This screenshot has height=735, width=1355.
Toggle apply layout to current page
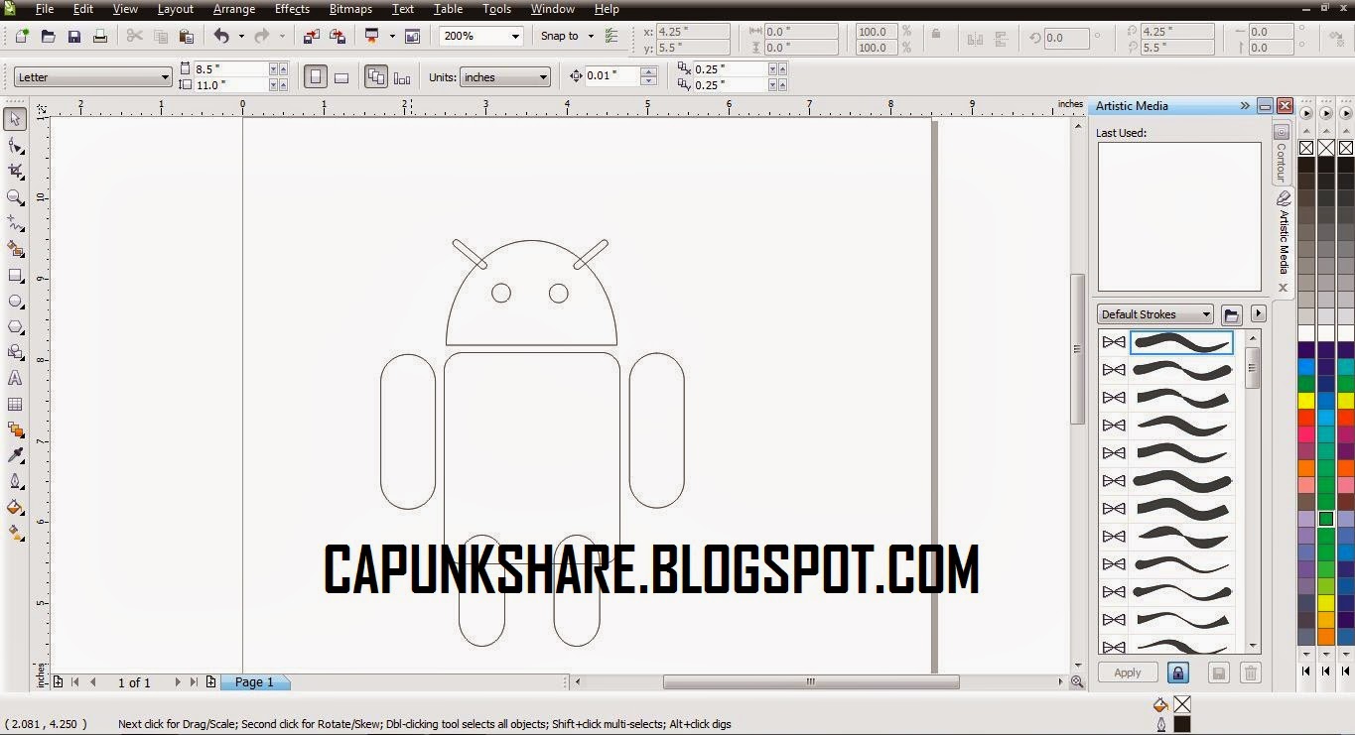(x=402, y=77)
